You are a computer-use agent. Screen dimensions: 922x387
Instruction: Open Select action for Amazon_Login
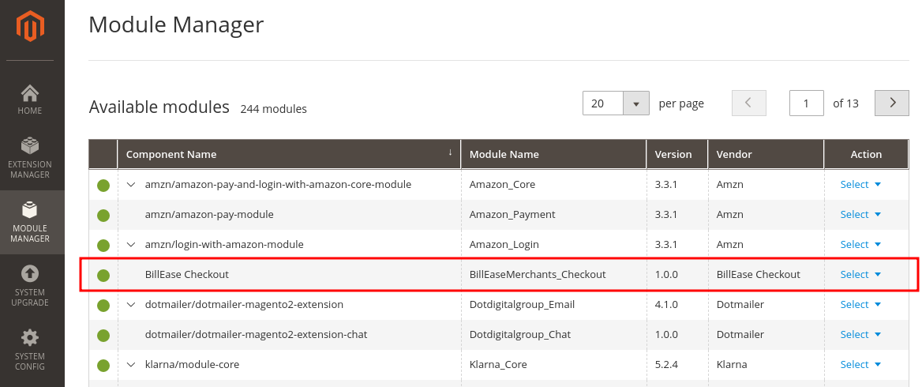click(861, 244)
